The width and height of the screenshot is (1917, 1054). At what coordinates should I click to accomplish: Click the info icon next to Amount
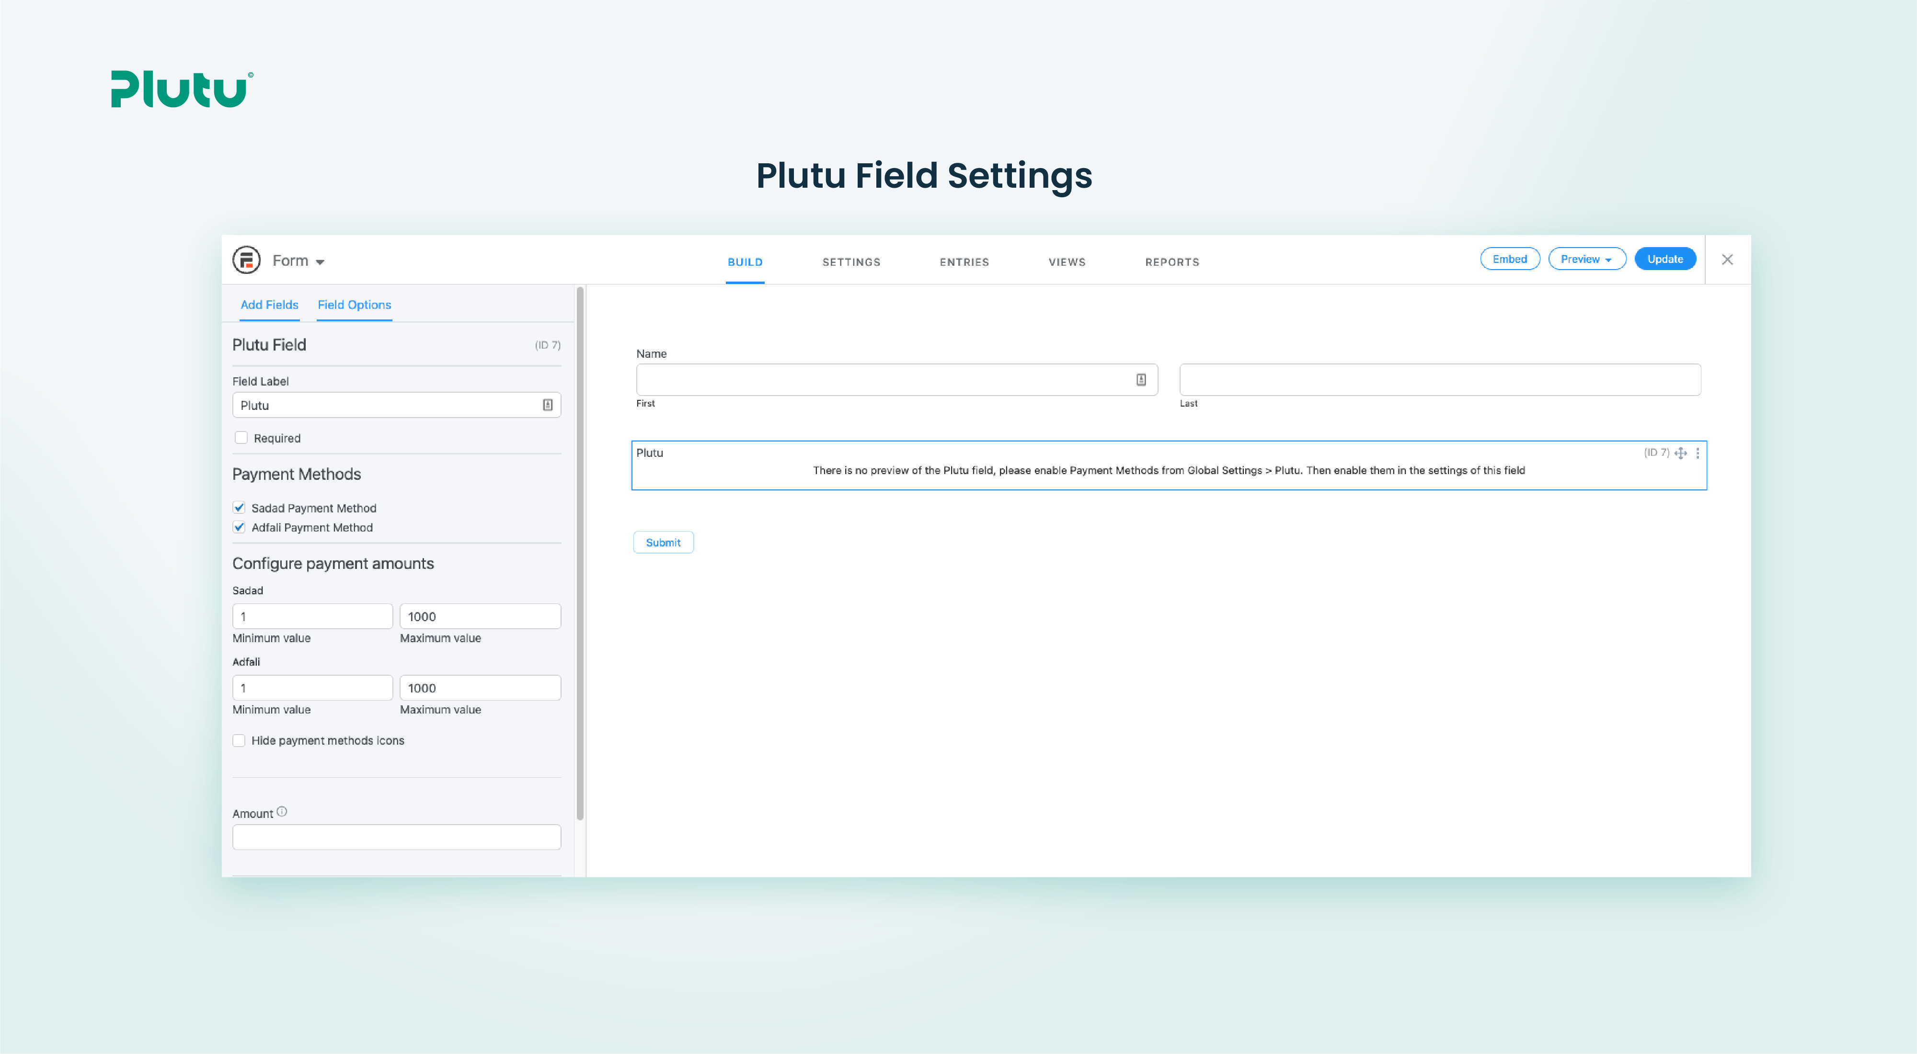point(282,812)
